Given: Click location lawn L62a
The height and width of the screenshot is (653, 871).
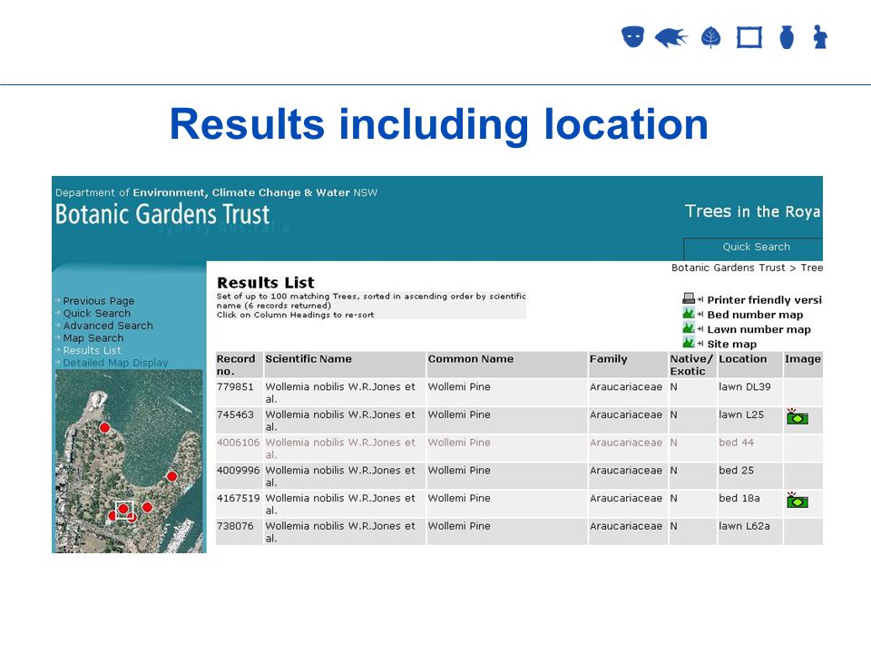Looking at the screenshot, I should pos(744,525).
